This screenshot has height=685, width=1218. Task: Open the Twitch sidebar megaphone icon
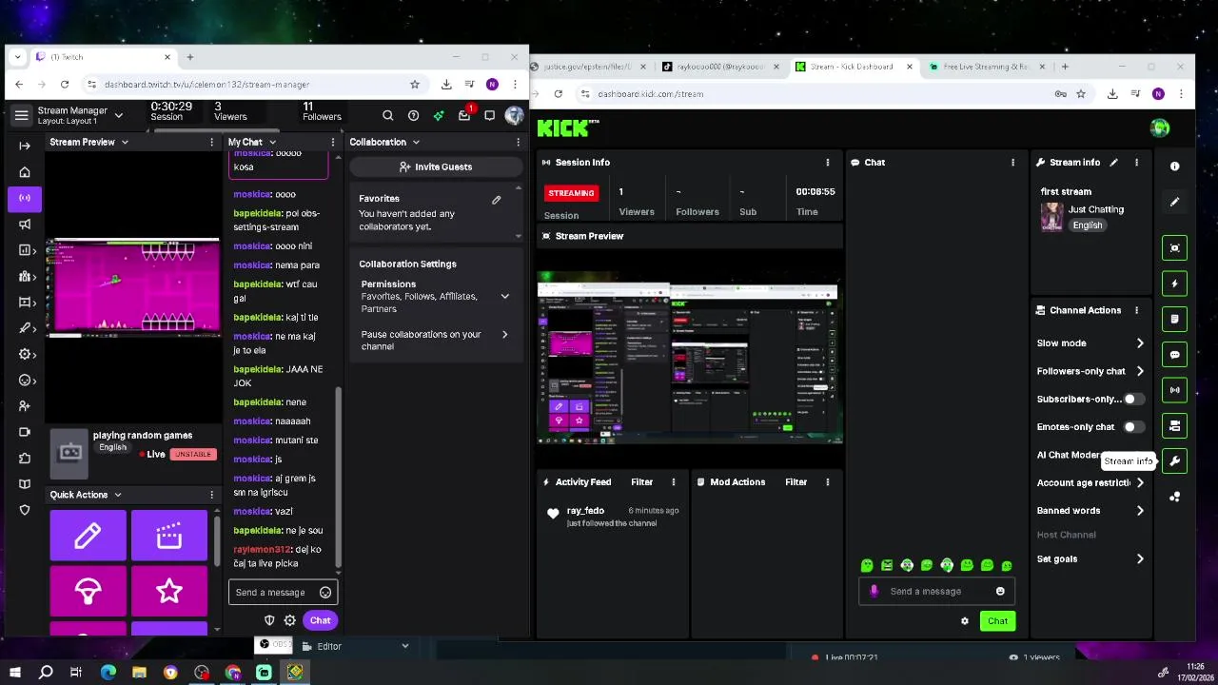point(25,225)
